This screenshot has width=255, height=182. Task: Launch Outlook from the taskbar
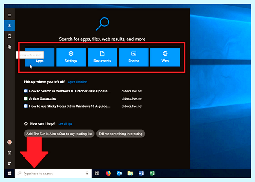pos(119,174)
